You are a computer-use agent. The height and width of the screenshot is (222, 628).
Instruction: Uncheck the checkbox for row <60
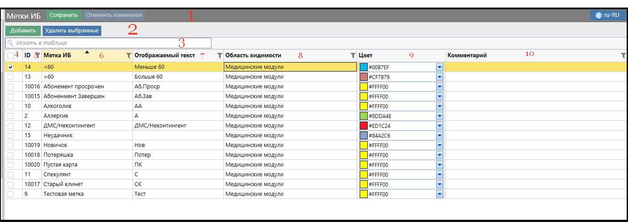click(x=11, y=67)
